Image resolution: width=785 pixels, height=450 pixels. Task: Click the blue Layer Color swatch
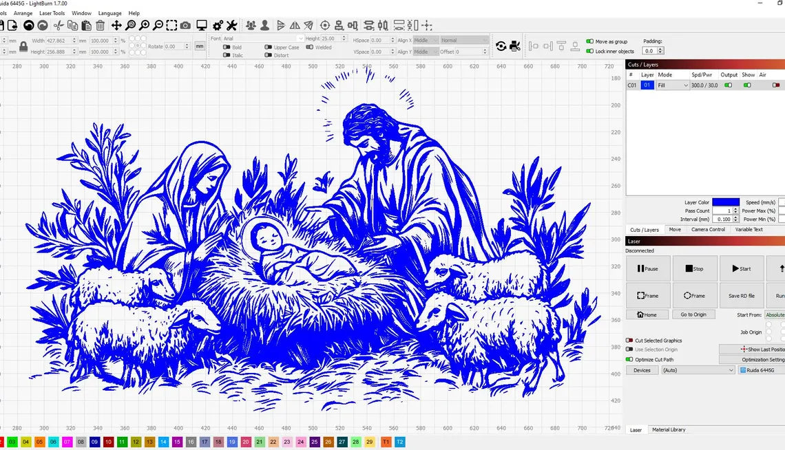(x=726, y=202)
